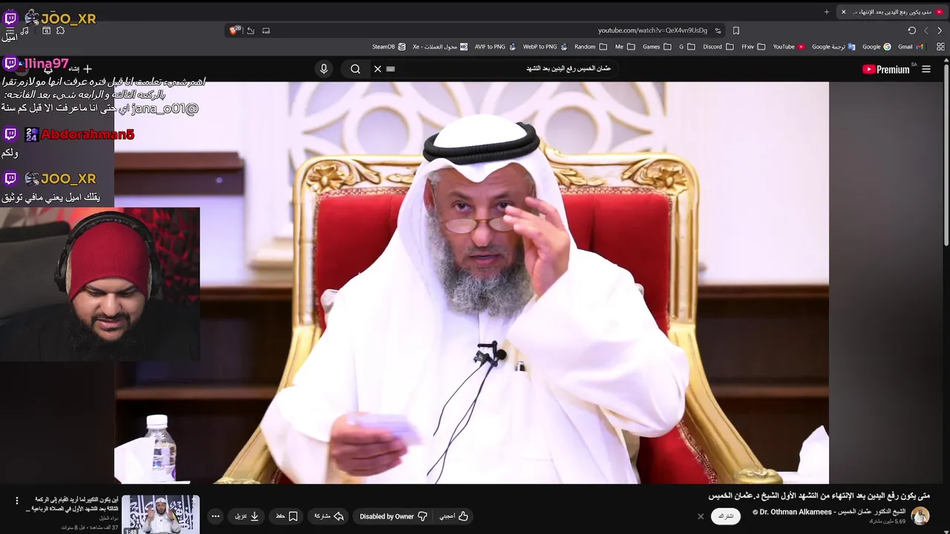Screen dimensions: 950x534
Task: Open the apps grid icon on bookmarks bar
Action: pos(940,47)
